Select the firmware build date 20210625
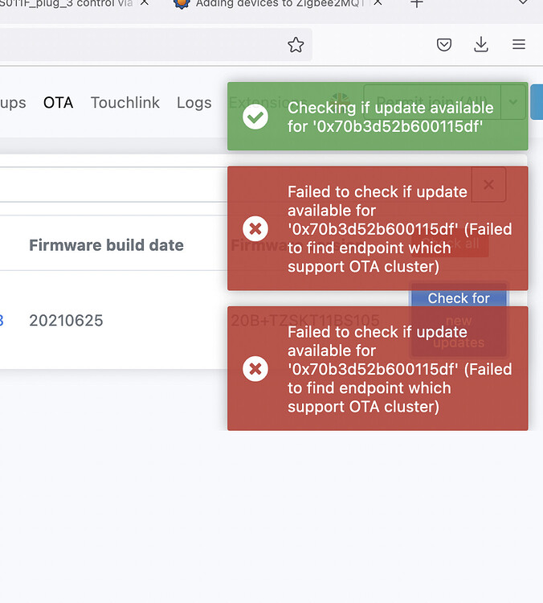Image resolution: width=543 pixels, height=603 pixels. pos(66,320)
